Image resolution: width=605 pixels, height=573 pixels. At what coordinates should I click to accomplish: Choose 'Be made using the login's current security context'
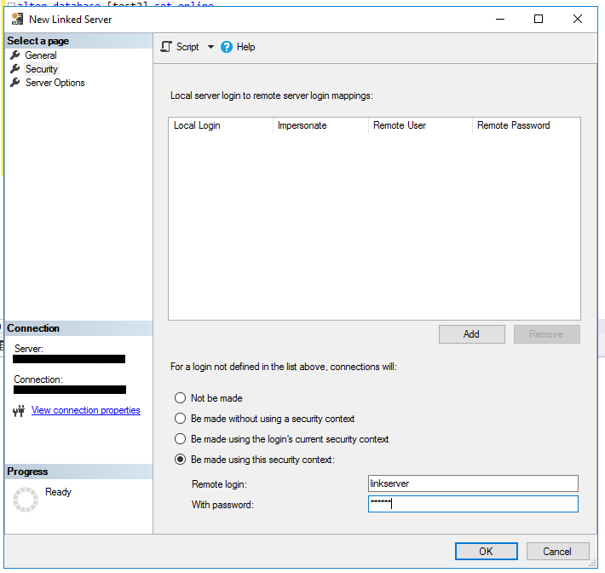coord(180,439)
